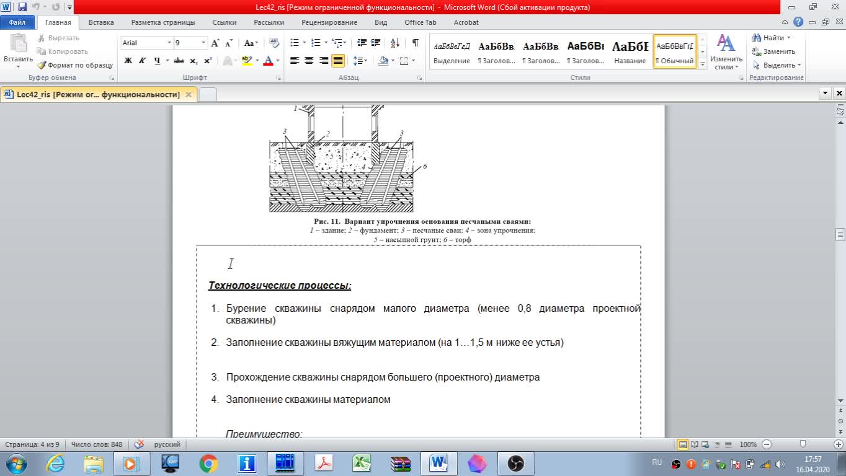Switch to Full Screen Reading view icon
Image resolution: width=846 pixels, height=476 pixels.
point(695,444)
